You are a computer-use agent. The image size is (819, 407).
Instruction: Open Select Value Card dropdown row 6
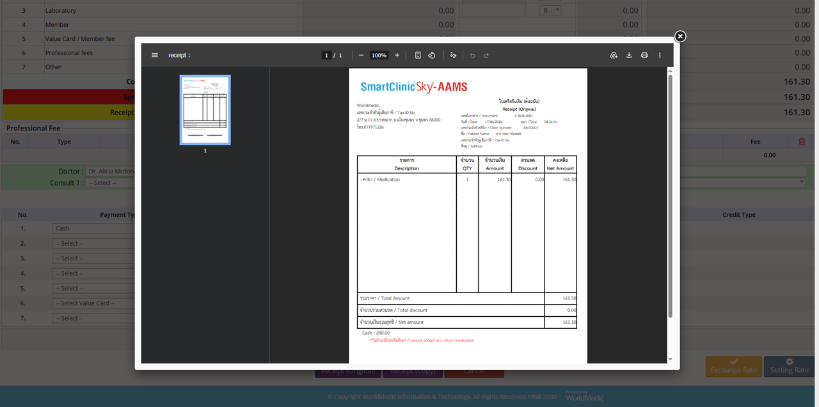tap(93, 303)
